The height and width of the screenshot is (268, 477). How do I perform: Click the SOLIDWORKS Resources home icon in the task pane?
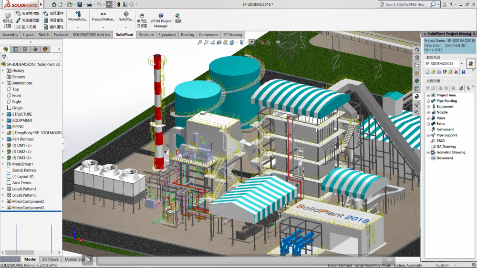coord(417,50)
